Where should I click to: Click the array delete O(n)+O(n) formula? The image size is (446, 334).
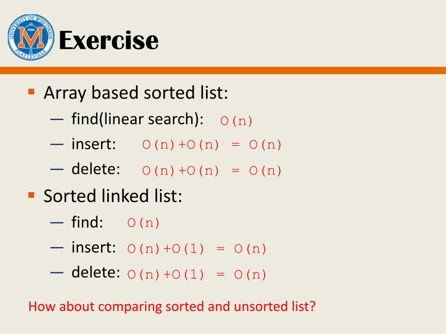click(x=212, y=170)
